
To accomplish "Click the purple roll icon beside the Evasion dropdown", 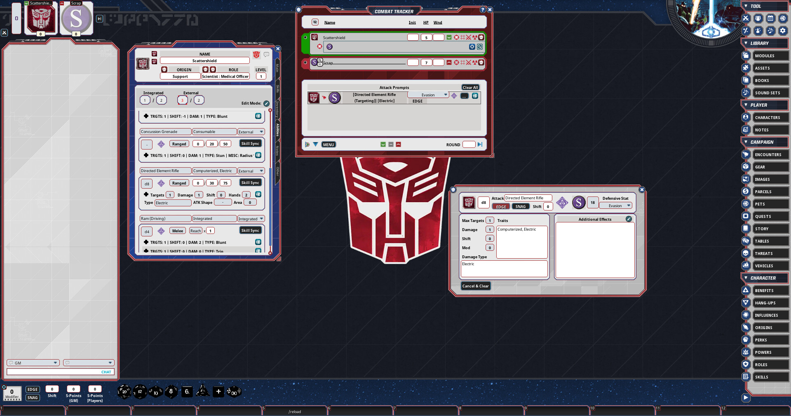I will 454,96.
